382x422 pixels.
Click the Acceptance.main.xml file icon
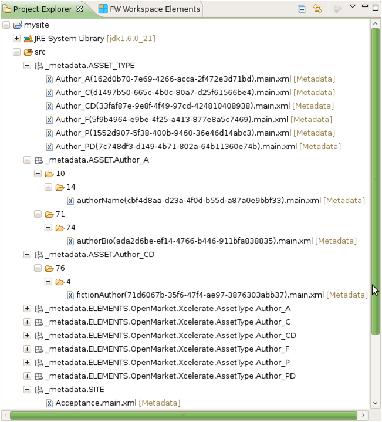[x=49, y=403]
